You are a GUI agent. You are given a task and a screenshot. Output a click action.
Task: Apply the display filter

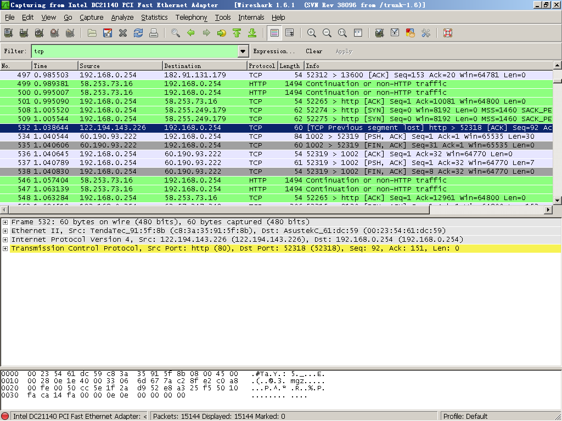344,51
